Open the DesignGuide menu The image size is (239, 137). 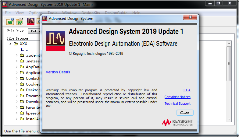pyautogui.click(x=116, y=13)
